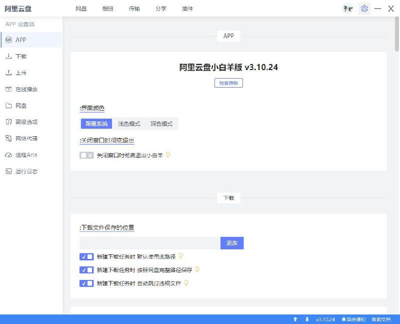This screenshot has height=324, width=400.
Task: Select the 上传 settings section
Action: [23, 72]
